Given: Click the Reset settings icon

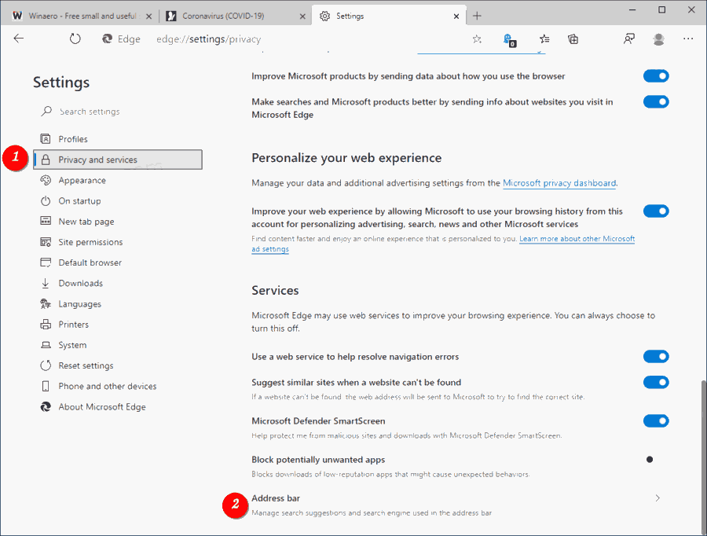Looking at the screenshot, I should 46,365.
